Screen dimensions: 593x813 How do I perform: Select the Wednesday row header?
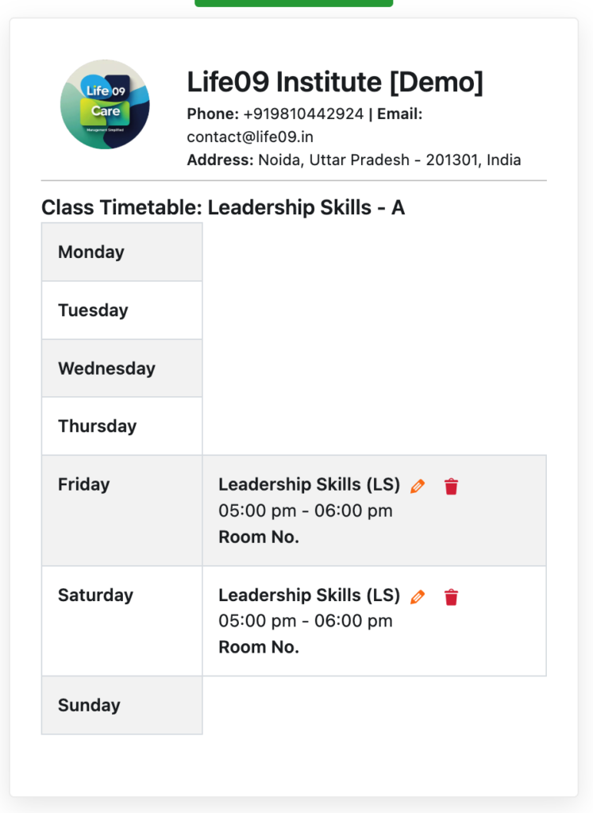pos(106,368)
